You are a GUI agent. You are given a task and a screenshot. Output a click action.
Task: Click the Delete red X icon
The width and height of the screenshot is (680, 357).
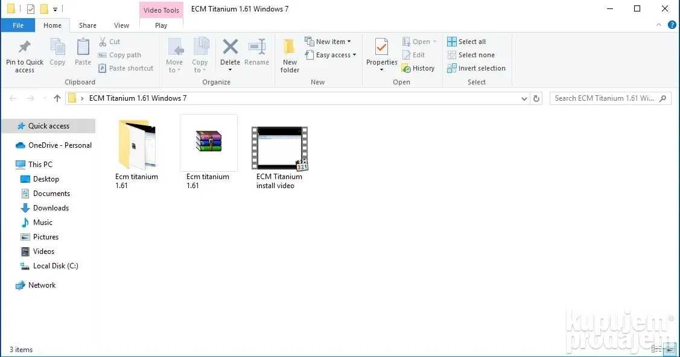[x=230, y=46]
